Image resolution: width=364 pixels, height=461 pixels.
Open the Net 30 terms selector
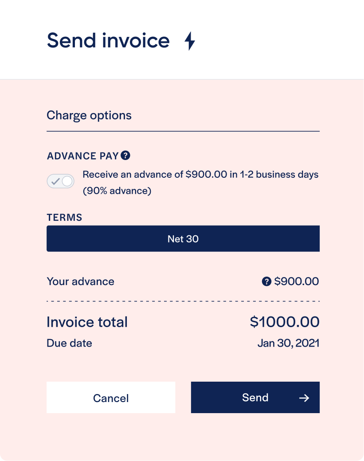pos(183,238)
